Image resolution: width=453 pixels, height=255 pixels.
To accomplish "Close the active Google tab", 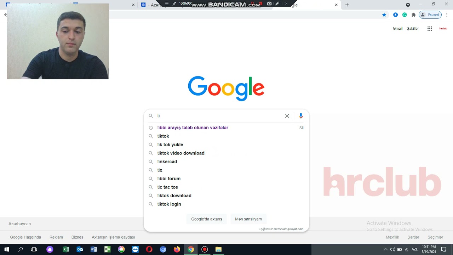I will coord(336,5).
